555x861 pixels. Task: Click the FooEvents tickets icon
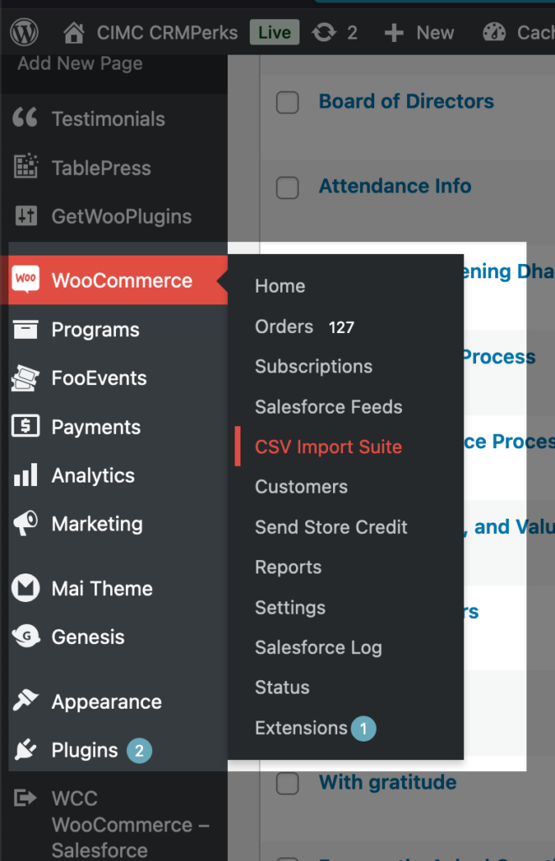click(25, 378)
